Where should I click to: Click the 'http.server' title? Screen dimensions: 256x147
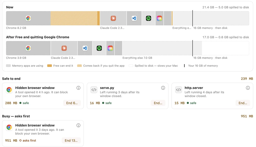[194, 88]
